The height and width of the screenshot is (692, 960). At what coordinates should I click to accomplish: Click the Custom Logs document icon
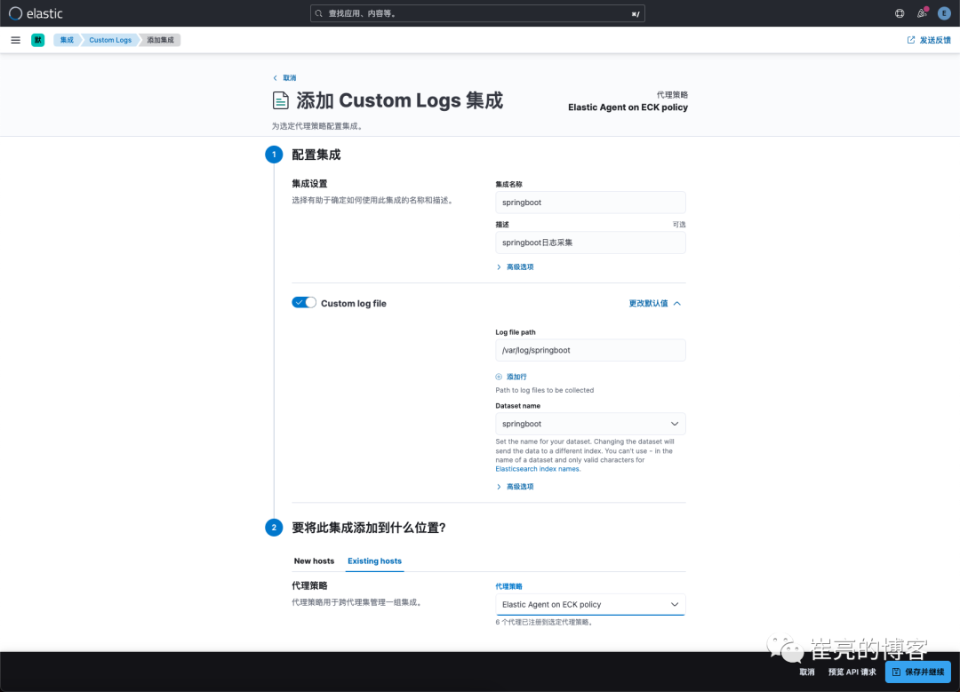(280, 100)
